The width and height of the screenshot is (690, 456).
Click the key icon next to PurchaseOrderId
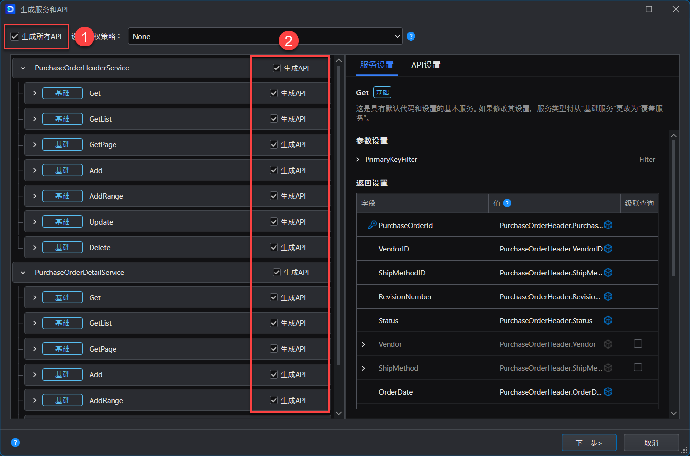click(372, 225)
